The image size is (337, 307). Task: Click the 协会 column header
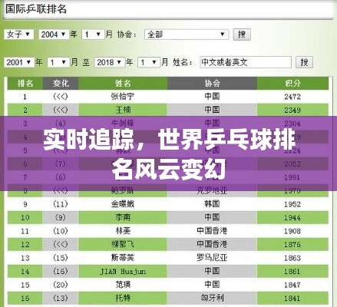[x=212, y=83]
